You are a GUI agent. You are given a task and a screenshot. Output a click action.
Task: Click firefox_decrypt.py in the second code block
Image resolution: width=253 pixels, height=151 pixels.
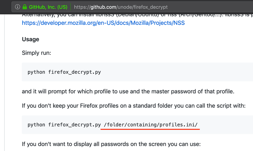tap(75, 125)
